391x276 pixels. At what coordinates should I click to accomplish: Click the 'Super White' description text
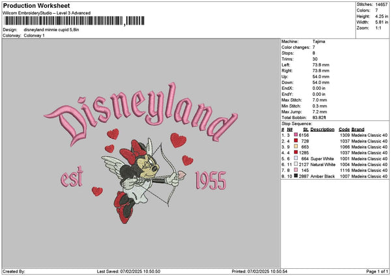pyautogui.click(x=322, y=158)
